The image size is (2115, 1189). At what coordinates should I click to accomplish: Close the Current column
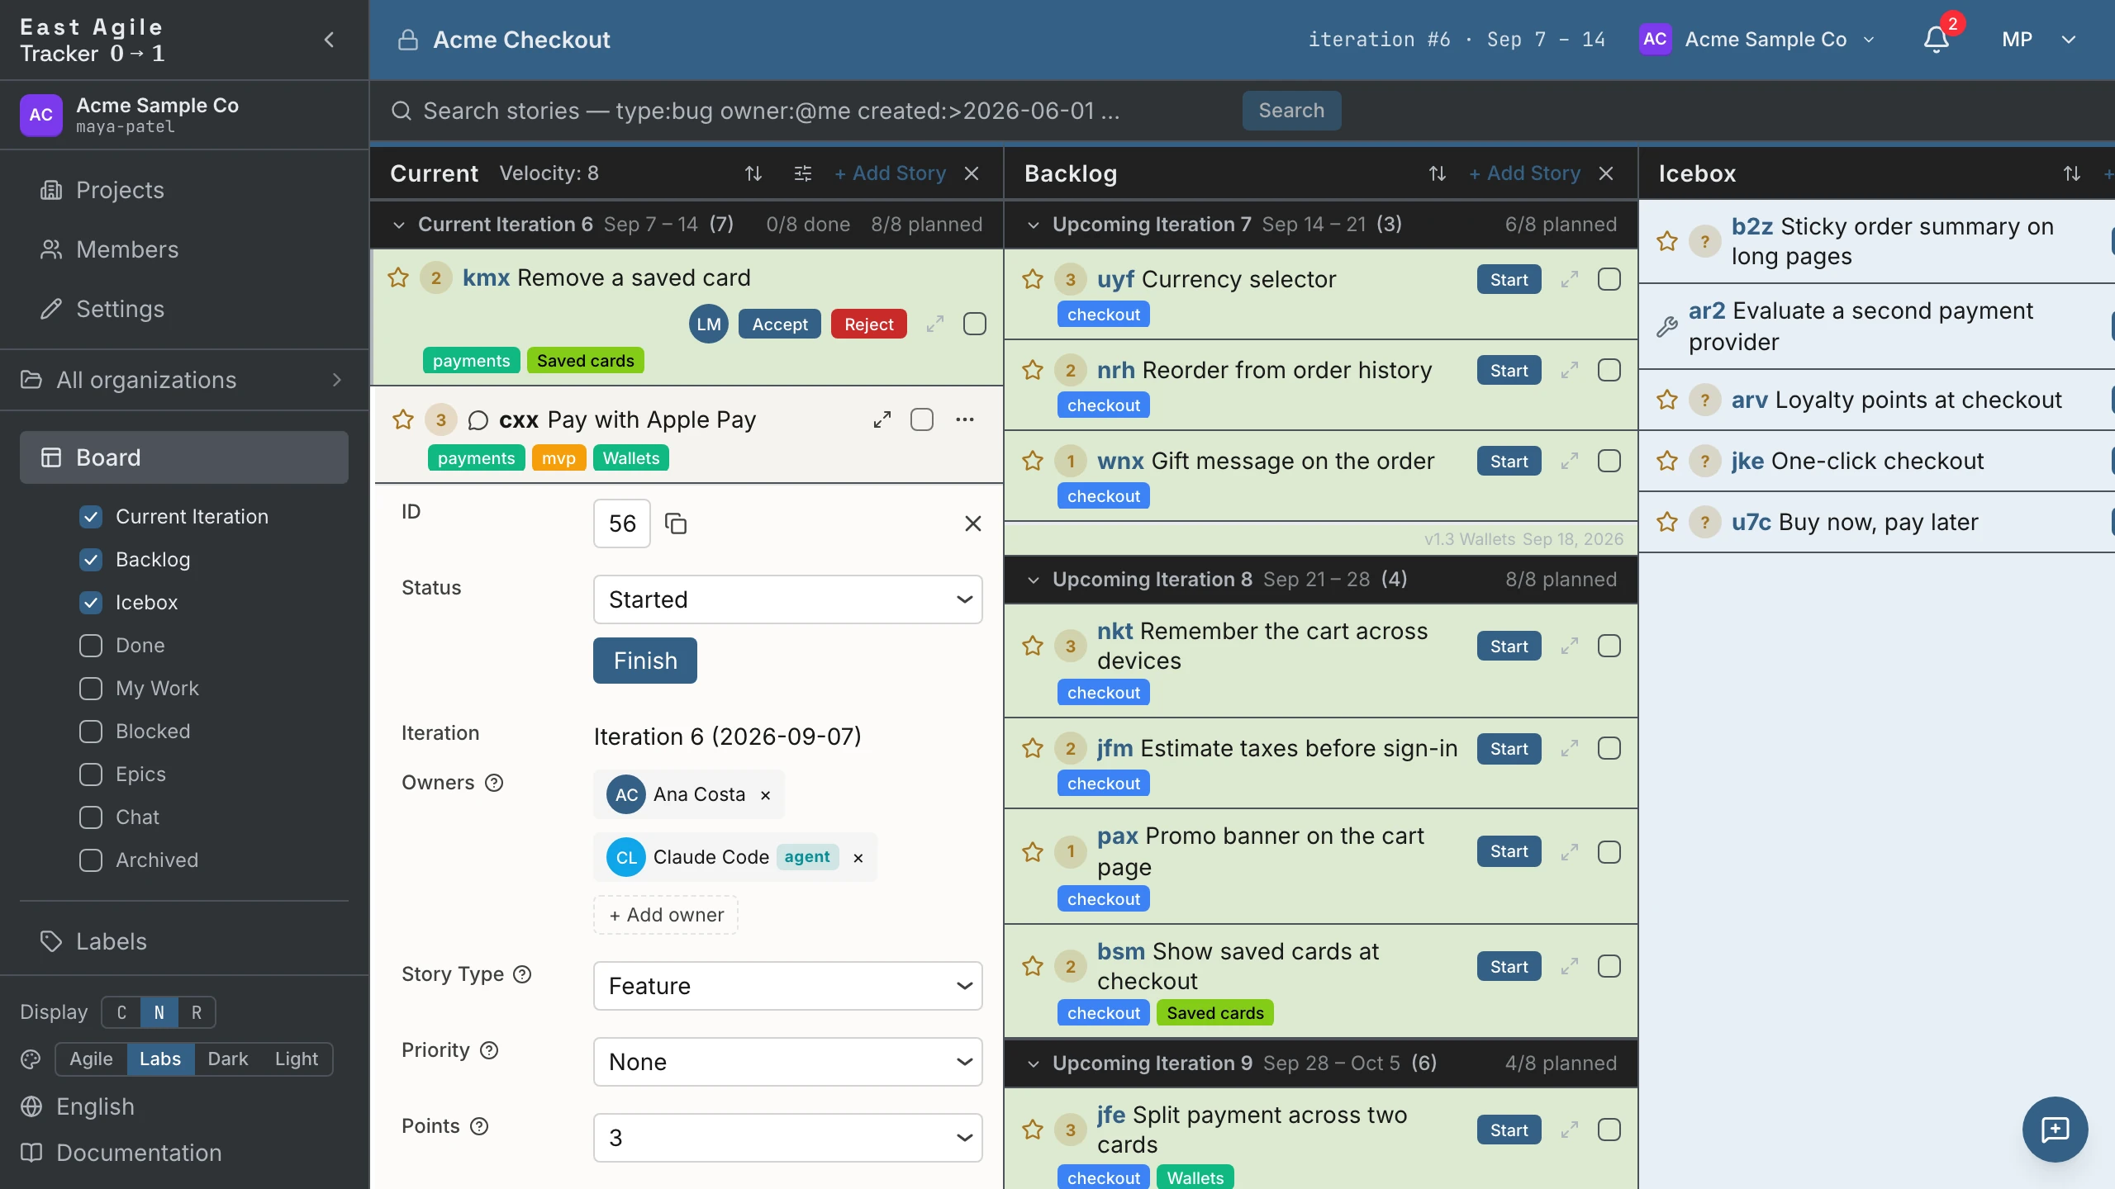(972, 173)
